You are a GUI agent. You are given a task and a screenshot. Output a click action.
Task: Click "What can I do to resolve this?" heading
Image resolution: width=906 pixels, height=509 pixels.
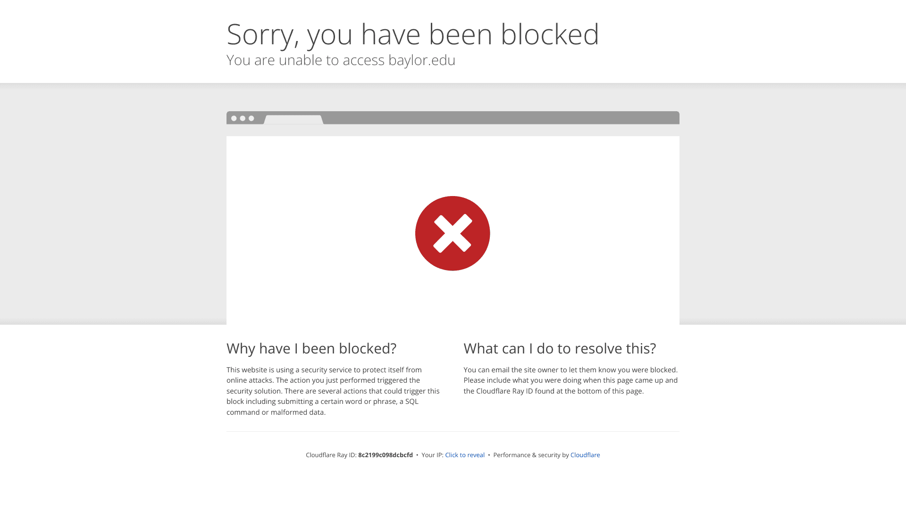[560, 348]
